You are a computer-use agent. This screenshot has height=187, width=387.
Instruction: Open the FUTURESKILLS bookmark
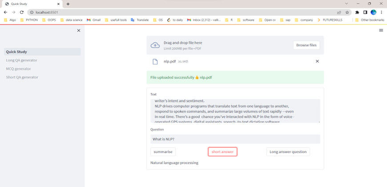point(330,20)
